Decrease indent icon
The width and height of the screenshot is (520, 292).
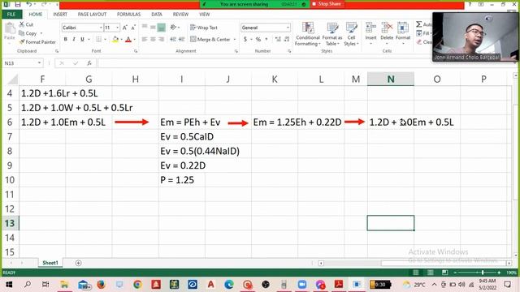click(x=173, y=39)
